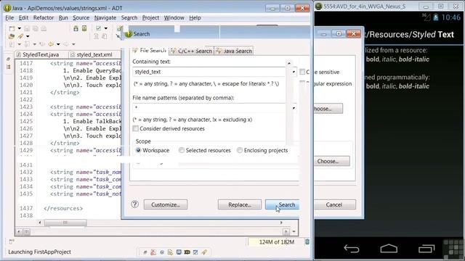Click the emulator battery status icon
465x261 pixels.
tap(436, 17)
